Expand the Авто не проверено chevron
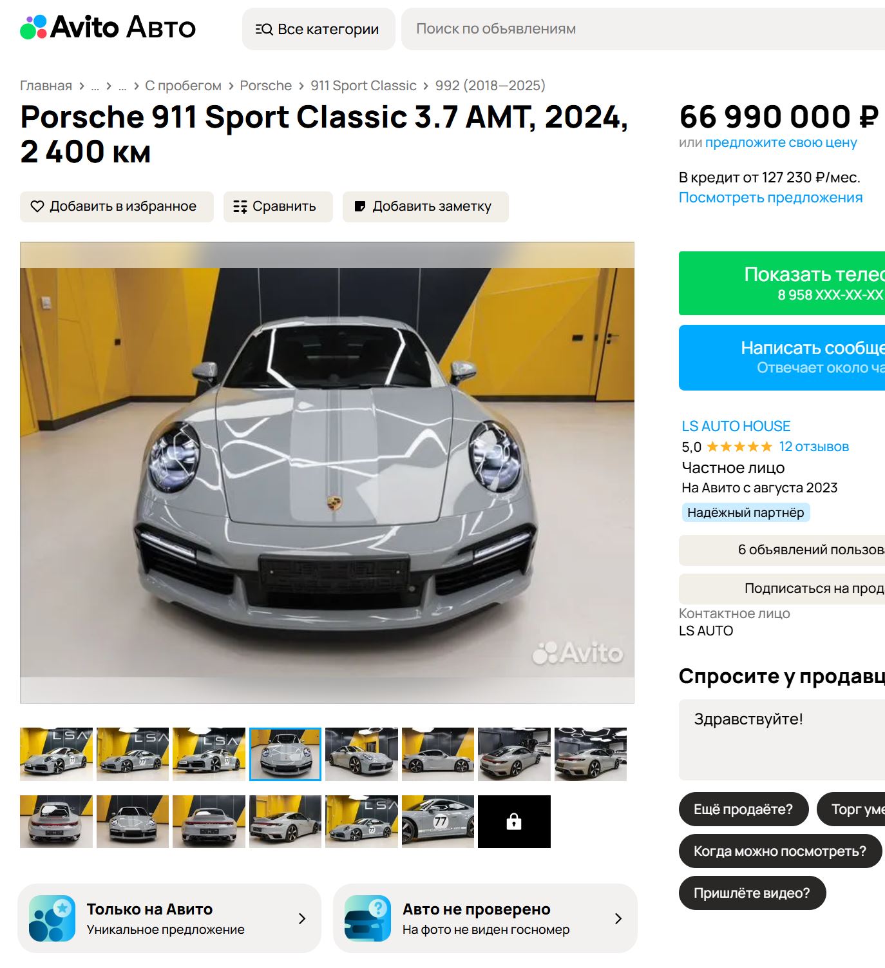This screenshot has height=968, width=885. point(618,918)
